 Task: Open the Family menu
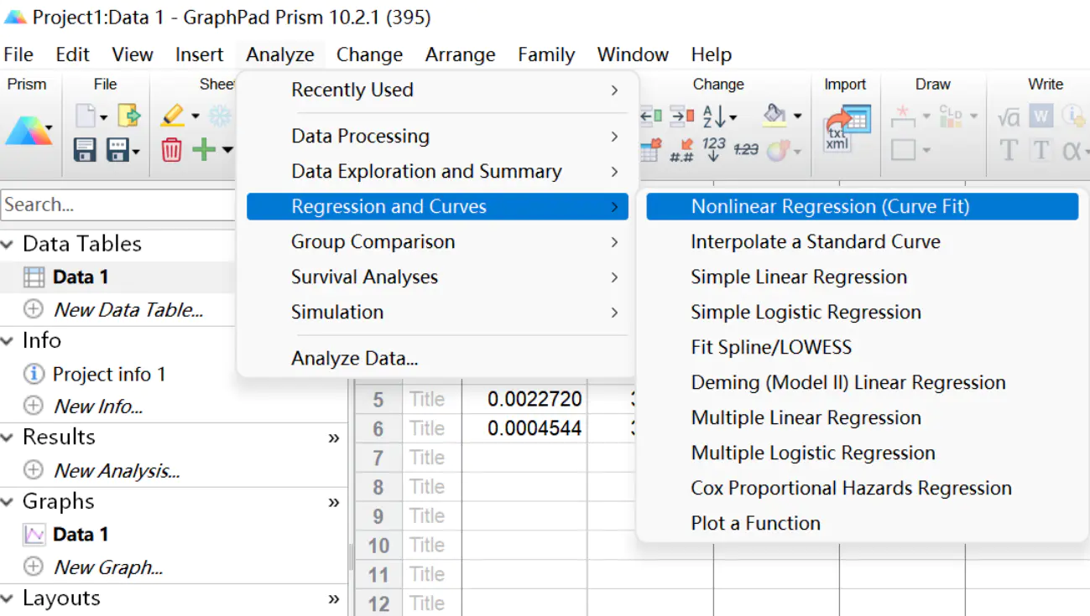click(546, 54)
